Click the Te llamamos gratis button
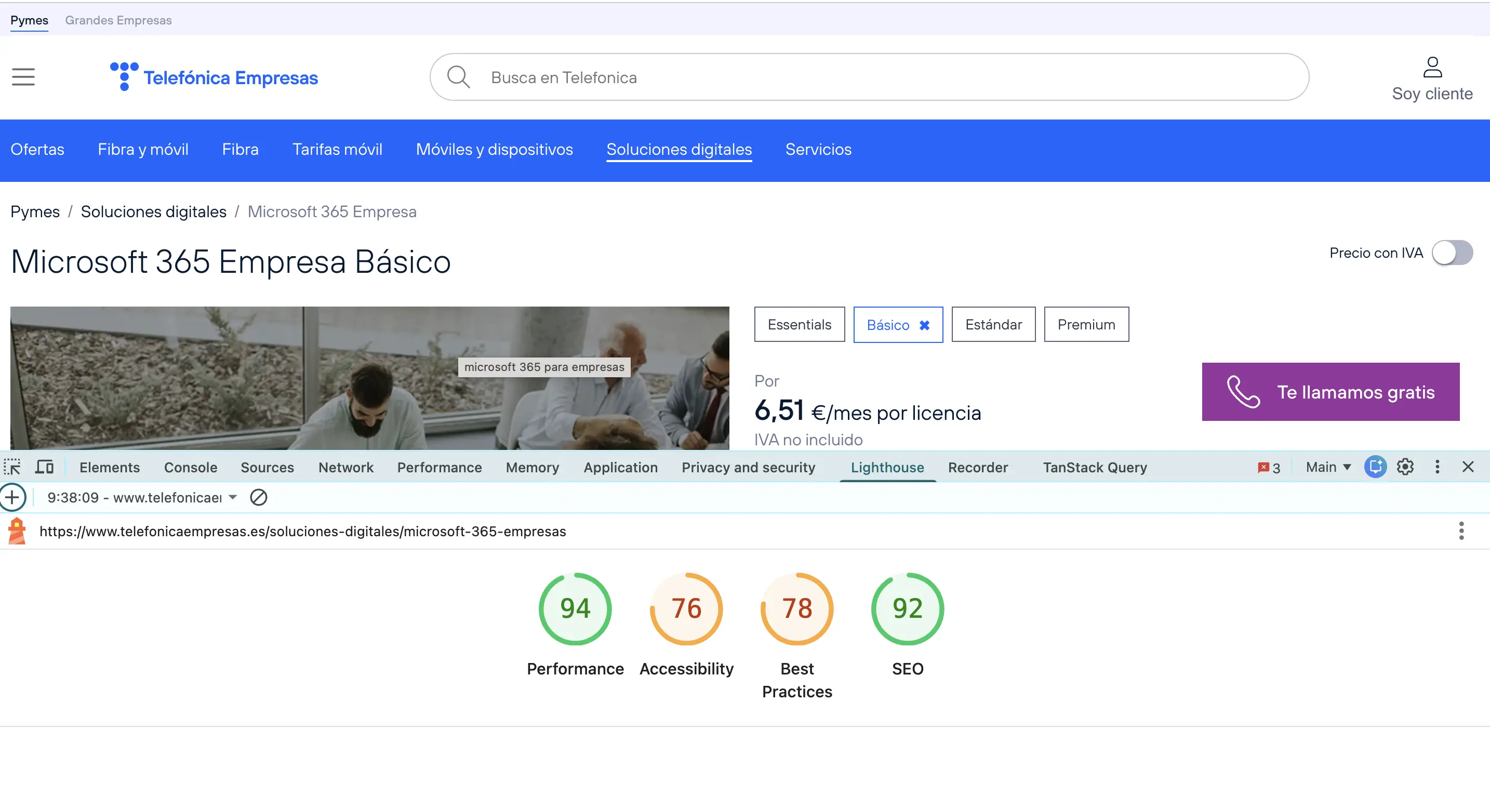1490x795 pixels. (1331, 392)
